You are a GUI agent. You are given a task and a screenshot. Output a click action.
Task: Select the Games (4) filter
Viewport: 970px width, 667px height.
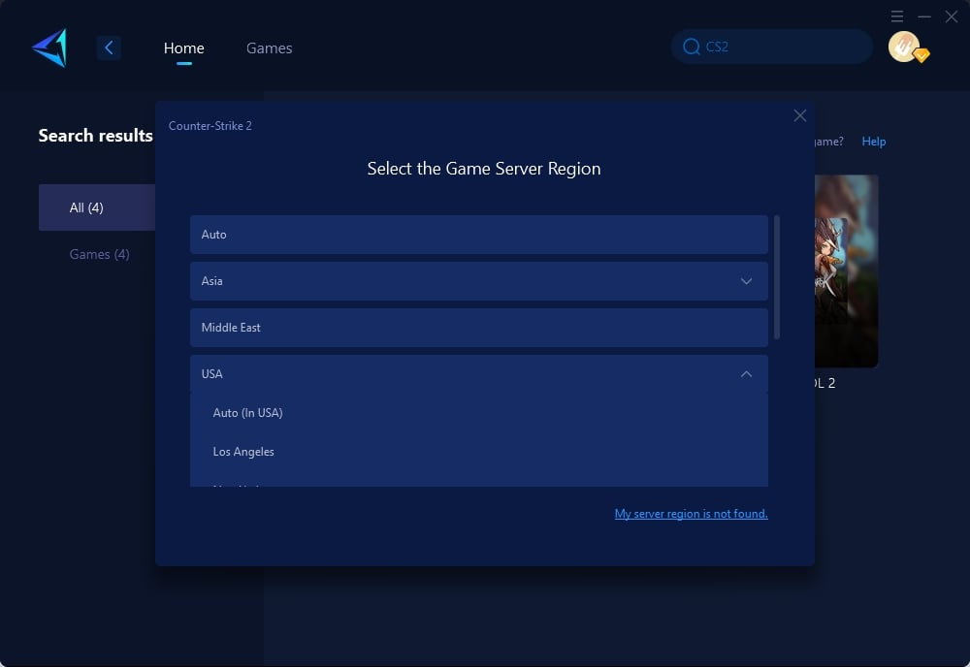tap(99, 254)
